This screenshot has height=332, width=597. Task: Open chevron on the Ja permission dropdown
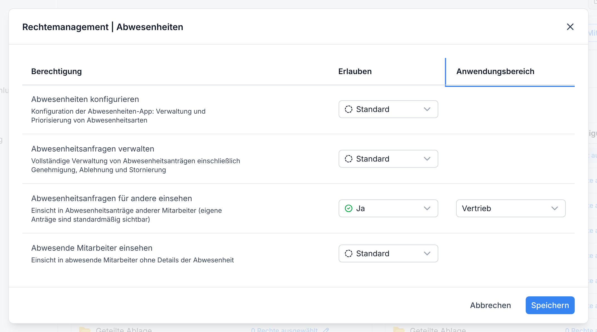[427, 208]
